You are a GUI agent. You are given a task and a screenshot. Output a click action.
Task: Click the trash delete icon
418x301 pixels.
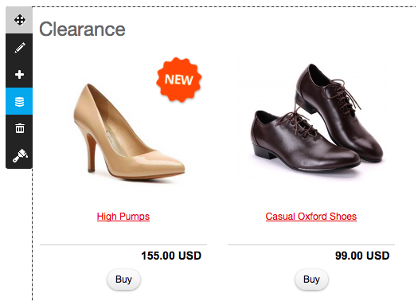point(19,128)
